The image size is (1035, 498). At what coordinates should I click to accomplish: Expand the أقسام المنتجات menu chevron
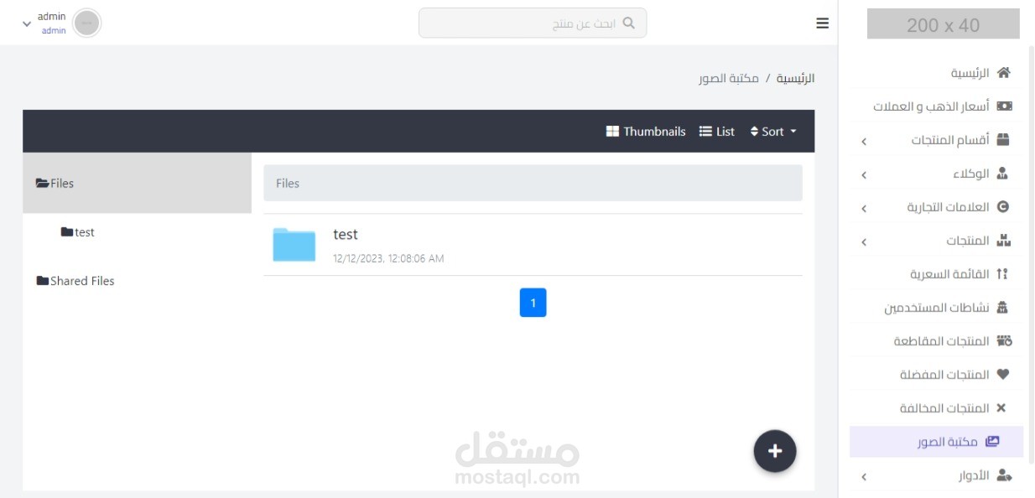(x=864, y=142)
